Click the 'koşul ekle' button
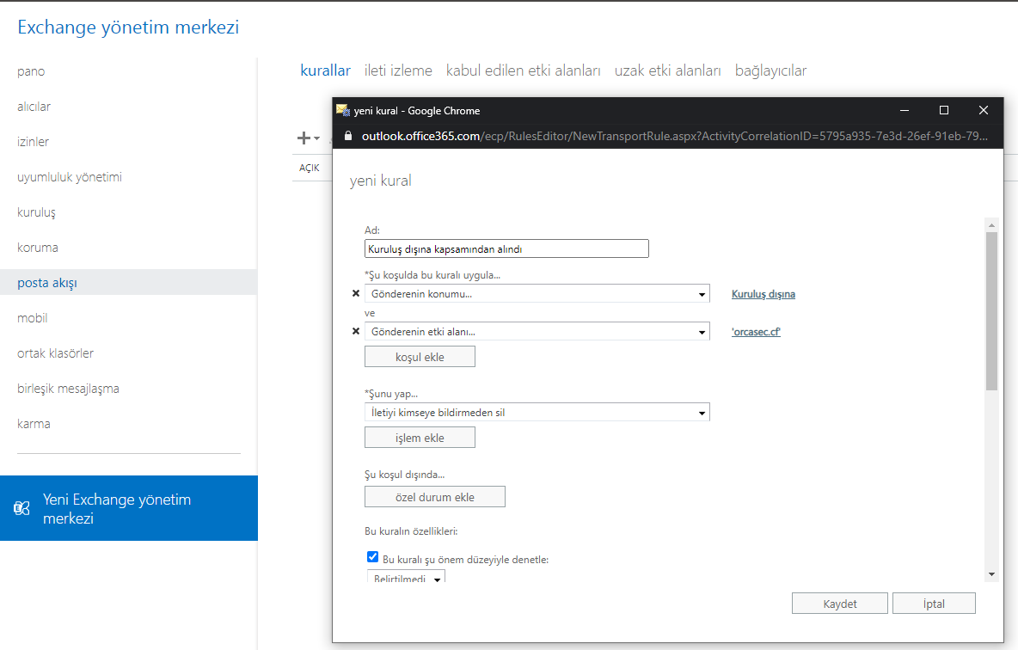This screenshot has height=650, width=1018. (420, 357)
